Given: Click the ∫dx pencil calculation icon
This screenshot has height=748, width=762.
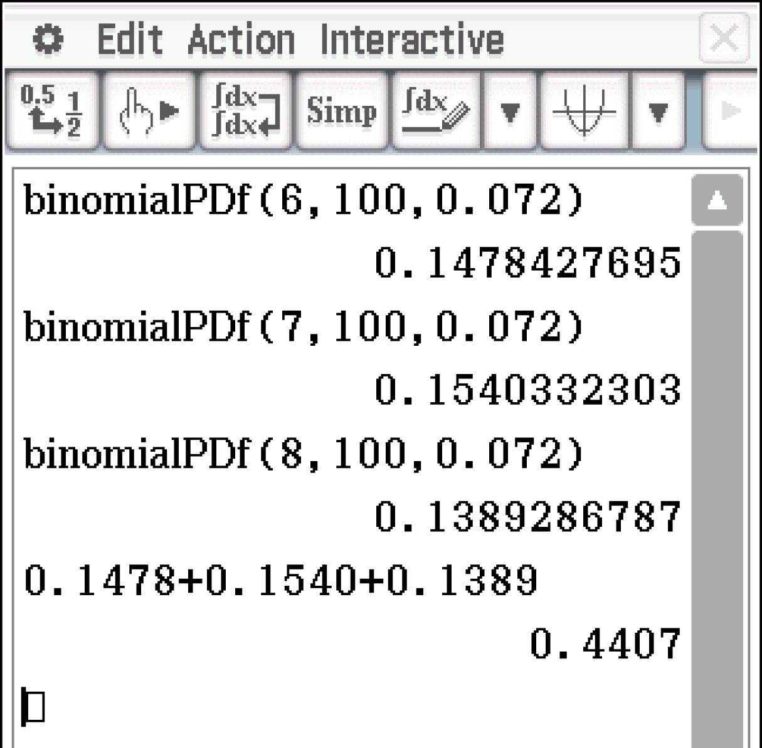Looking at the screenshot, I should (x=436, y=112).
